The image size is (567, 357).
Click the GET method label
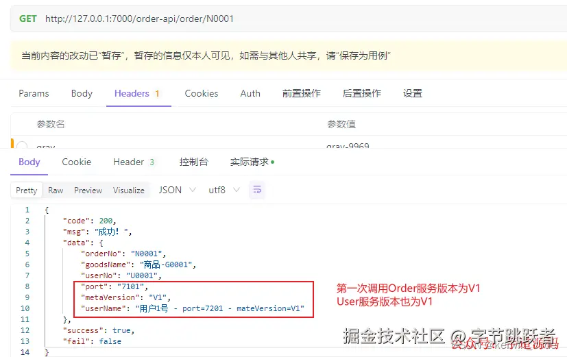[28, 19]
